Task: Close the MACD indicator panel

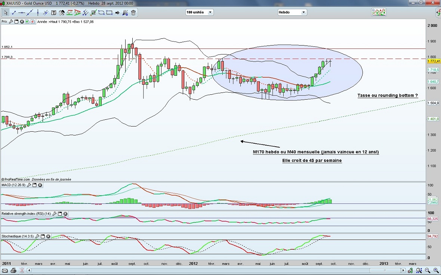Action: 40,185
